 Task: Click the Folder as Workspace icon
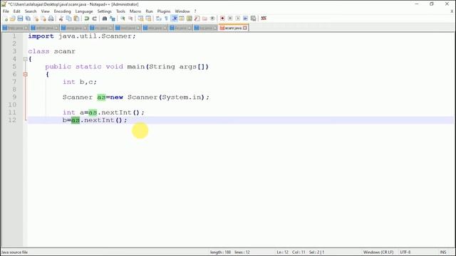pos(204,18)
